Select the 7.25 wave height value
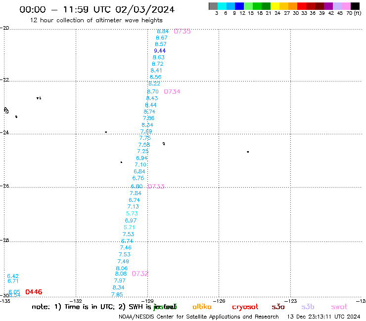 click(x=143, y=151)
